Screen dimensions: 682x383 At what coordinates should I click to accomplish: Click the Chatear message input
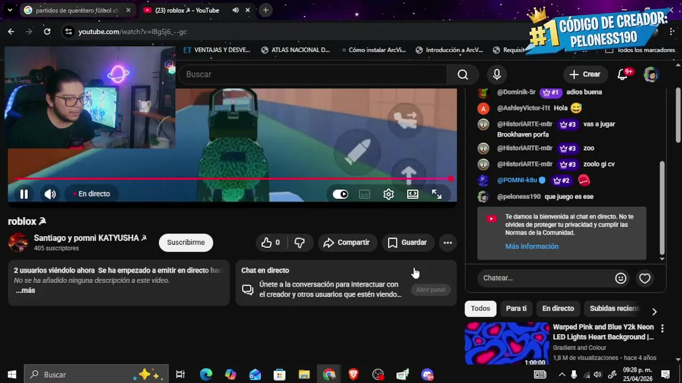pos(545,278)
